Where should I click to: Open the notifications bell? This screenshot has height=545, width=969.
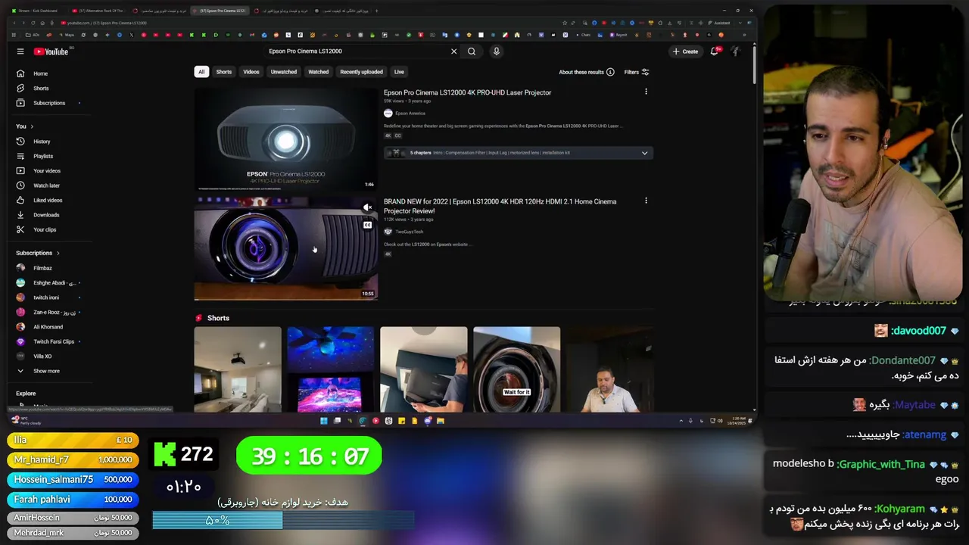coord(714,51)
